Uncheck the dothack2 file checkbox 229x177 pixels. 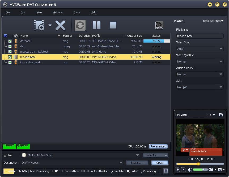10,41
